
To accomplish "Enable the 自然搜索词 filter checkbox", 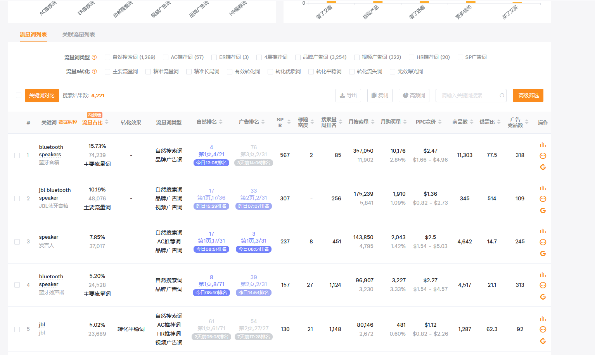I will (x=107, y=57).
